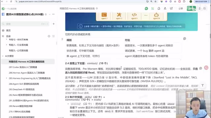Open the comments panel icon at top right

[200, 9]
